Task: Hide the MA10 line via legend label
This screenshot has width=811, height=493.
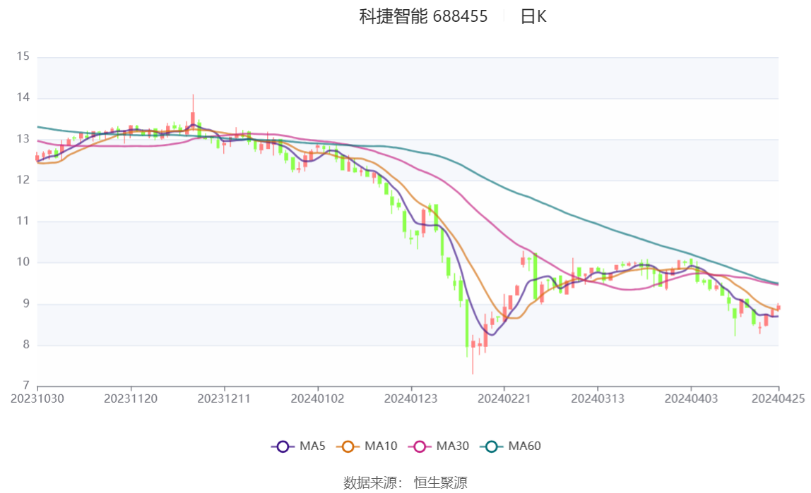Action: click(x=381, y=446)
